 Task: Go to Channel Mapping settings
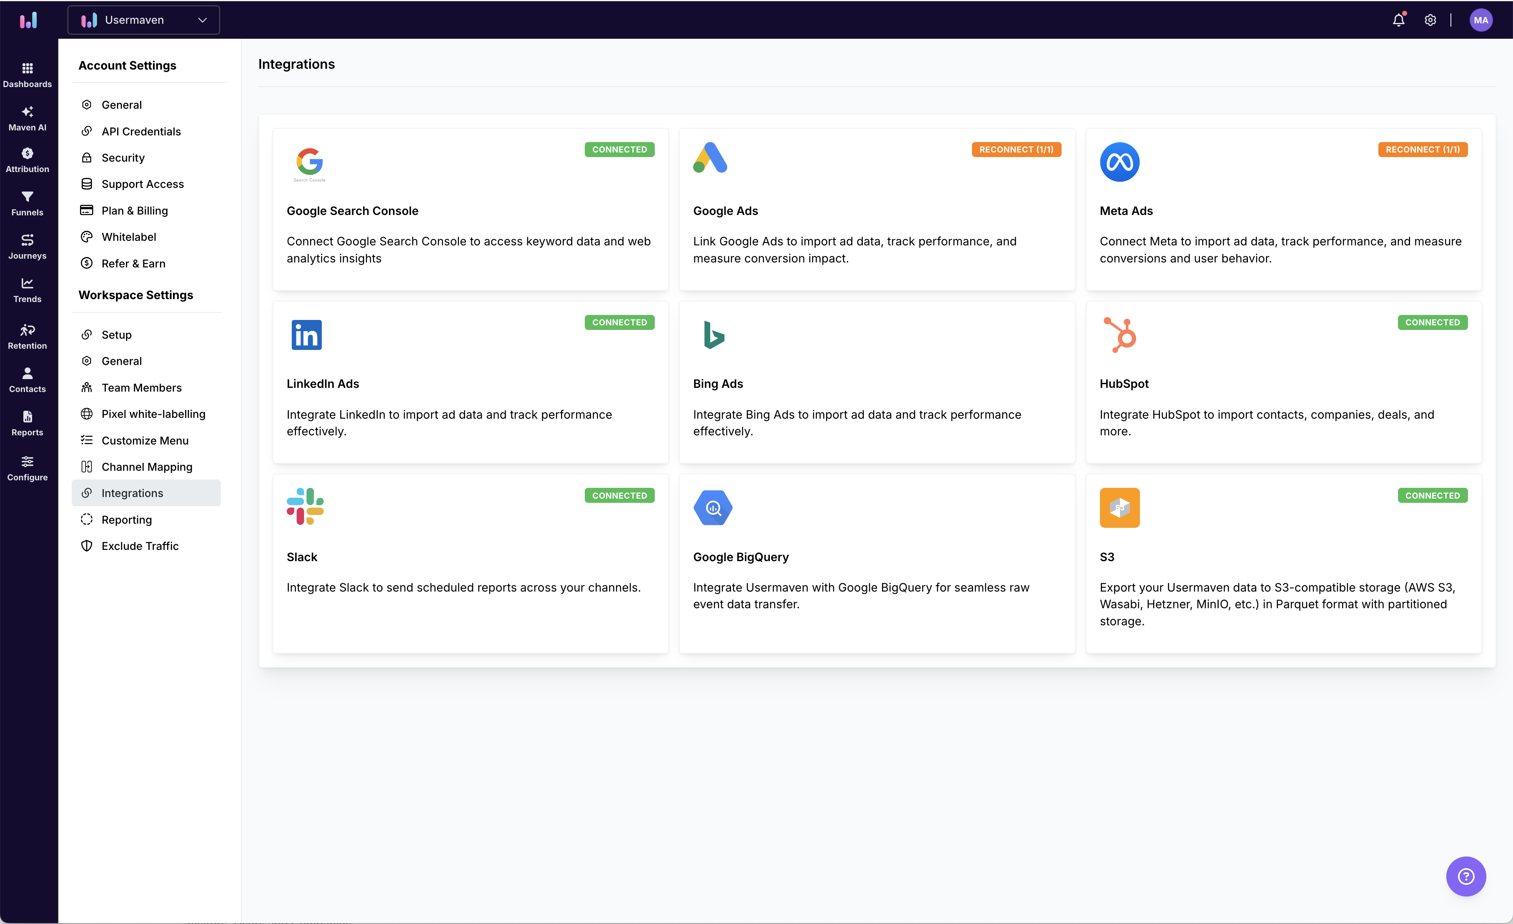pos(147,467)
